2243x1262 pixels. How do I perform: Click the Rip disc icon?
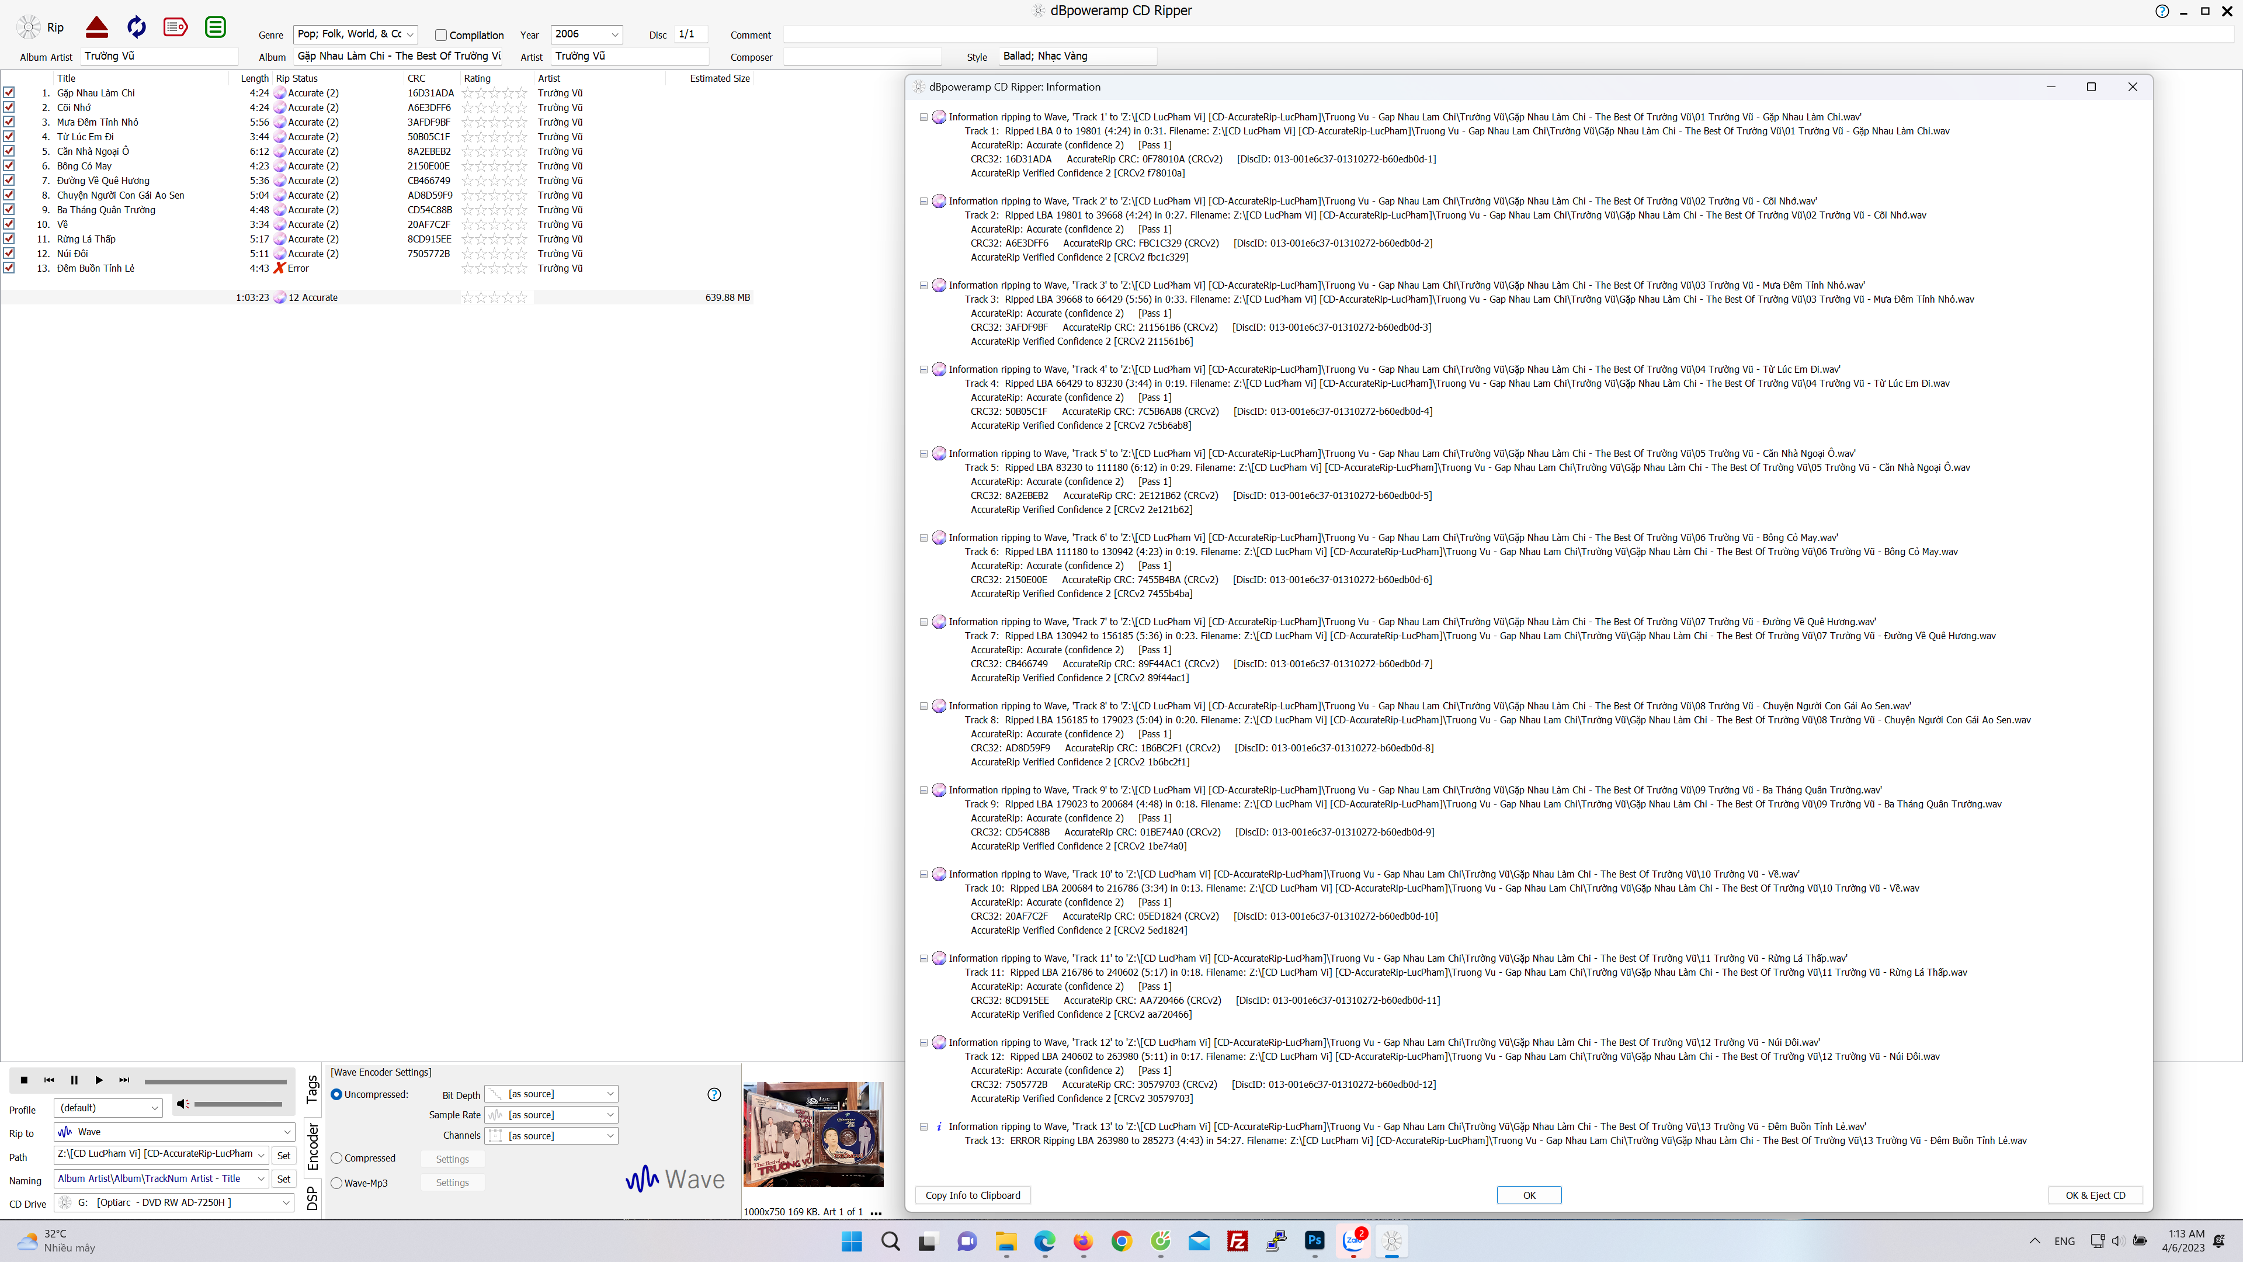(x=30, y=27)
